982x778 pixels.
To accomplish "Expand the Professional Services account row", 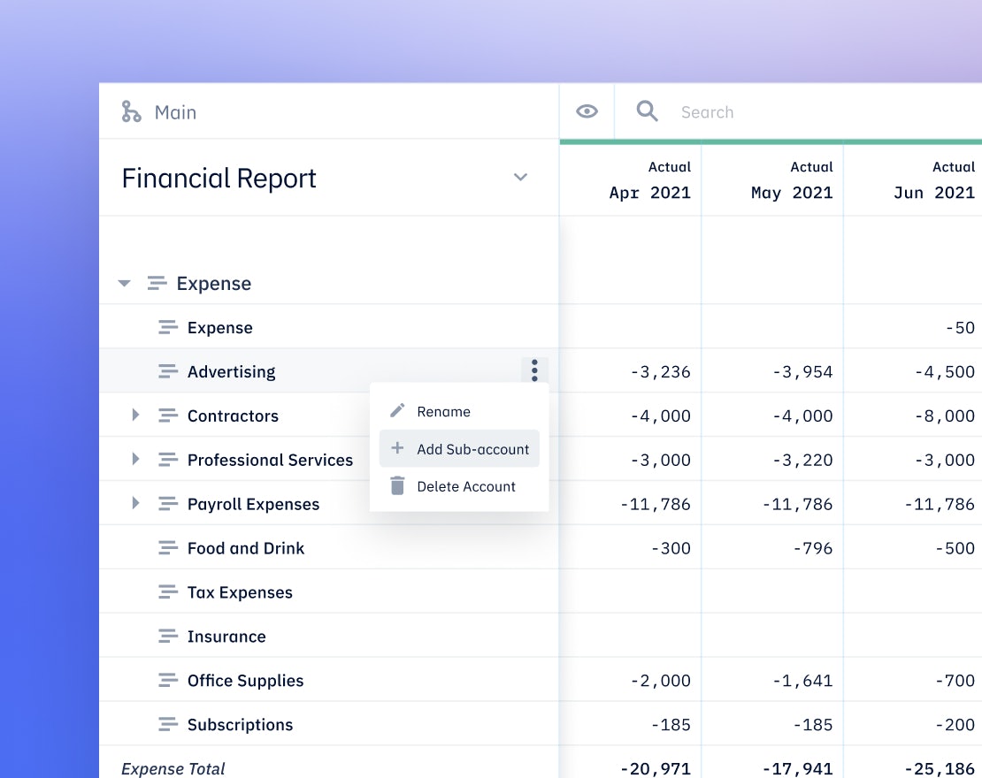I will click(x=135, y=459).
